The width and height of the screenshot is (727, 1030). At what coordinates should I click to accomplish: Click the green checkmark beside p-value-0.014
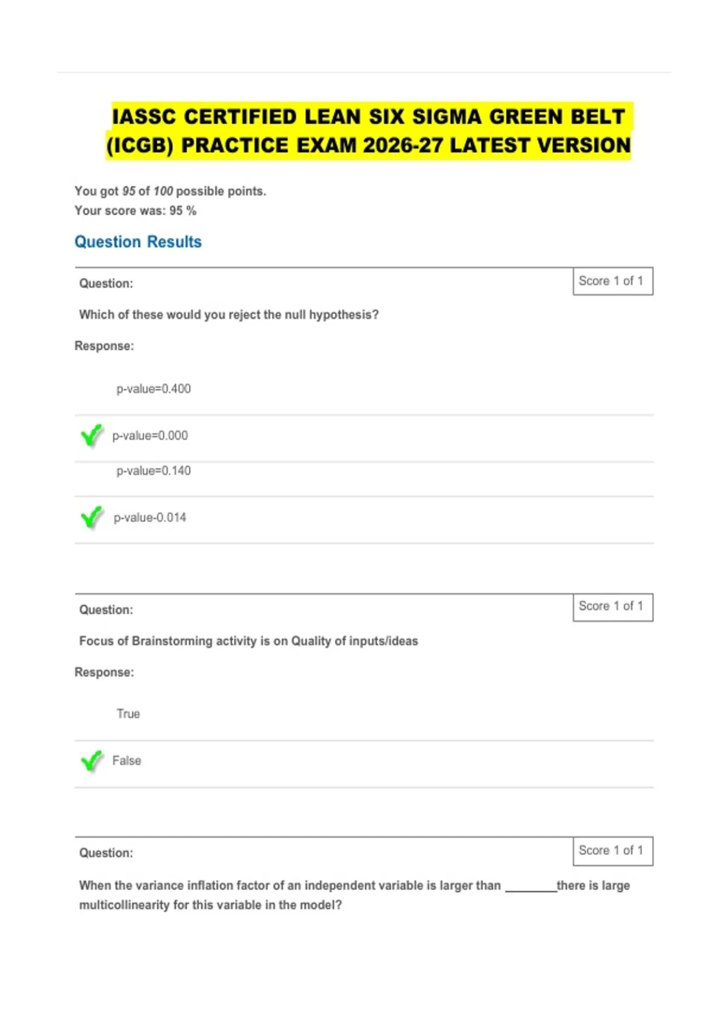[x=91, y=517]
